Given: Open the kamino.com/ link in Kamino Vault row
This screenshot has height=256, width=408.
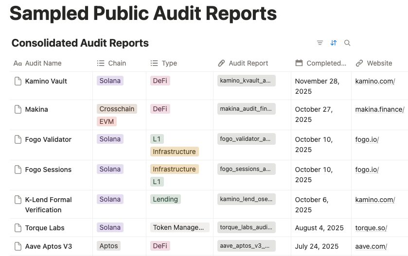Looking at the screenshot, I should (375, 81).
